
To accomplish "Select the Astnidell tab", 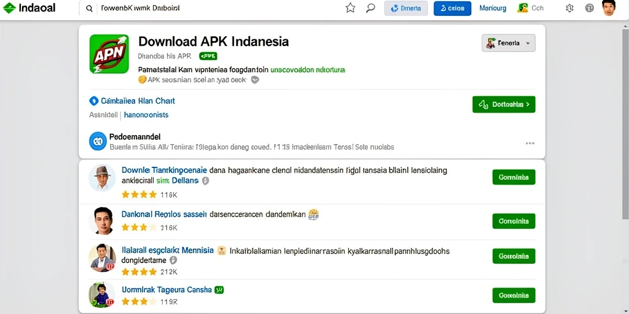I will click(103, 115).
